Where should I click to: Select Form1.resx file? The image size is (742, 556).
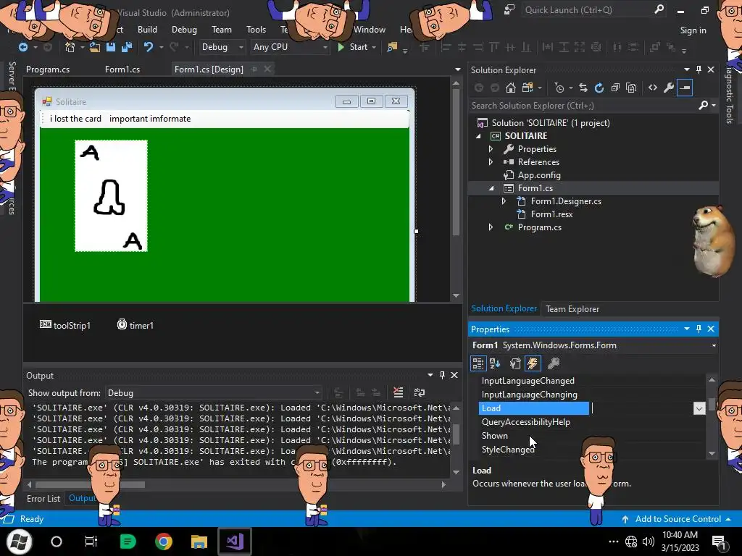pyautogui.click(x=551, y=214)
